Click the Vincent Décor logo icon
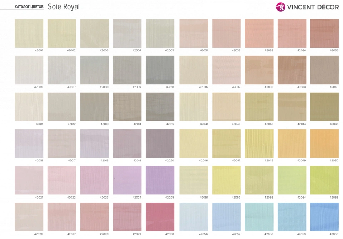Image resolution: width=343 pixels, height=239 pixels. [x=280, y=7]
